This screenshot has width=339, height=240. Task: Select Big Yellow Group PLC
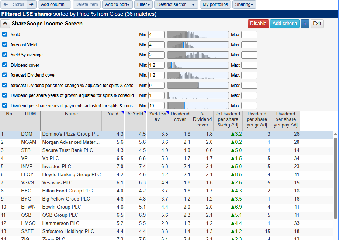click(x=166, y=199)
